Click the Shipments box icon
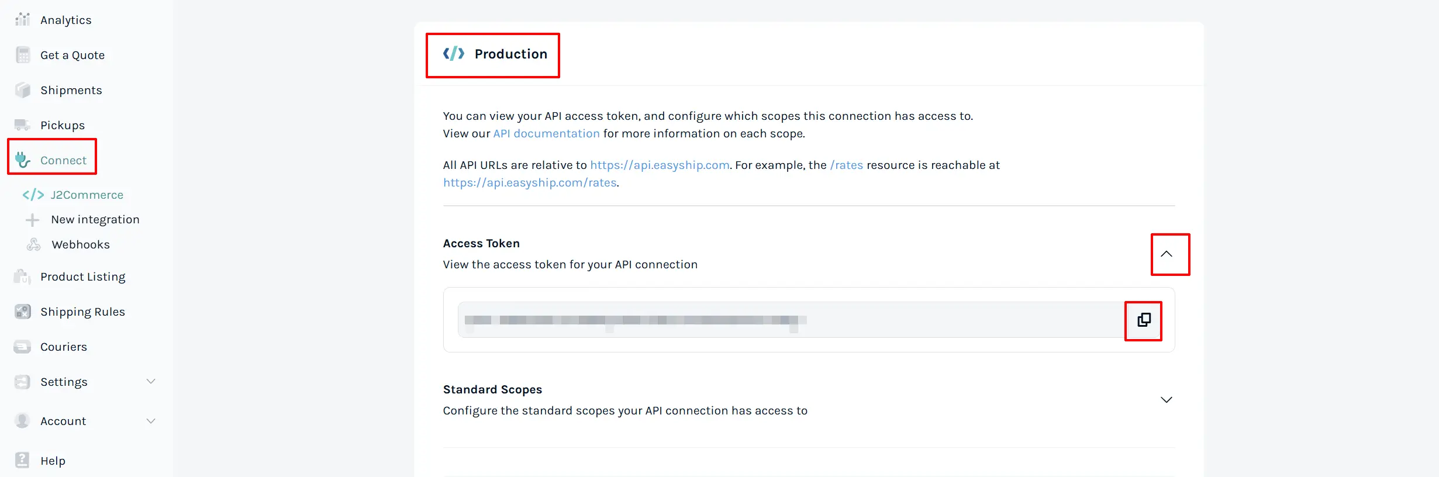This screenshot has height=477, width=1439. 22,90
